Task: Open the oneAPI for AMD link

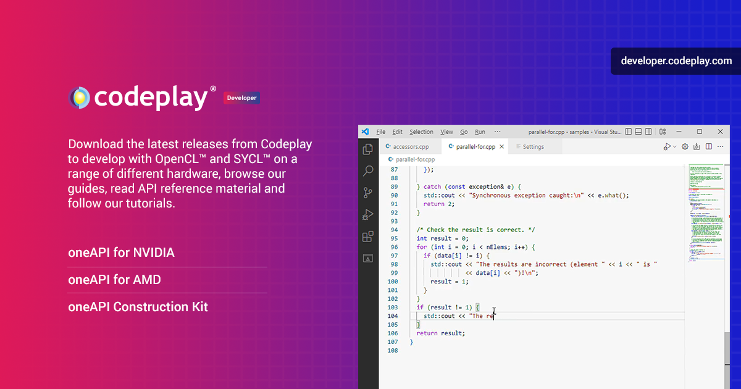Action: tap(114, 280)
